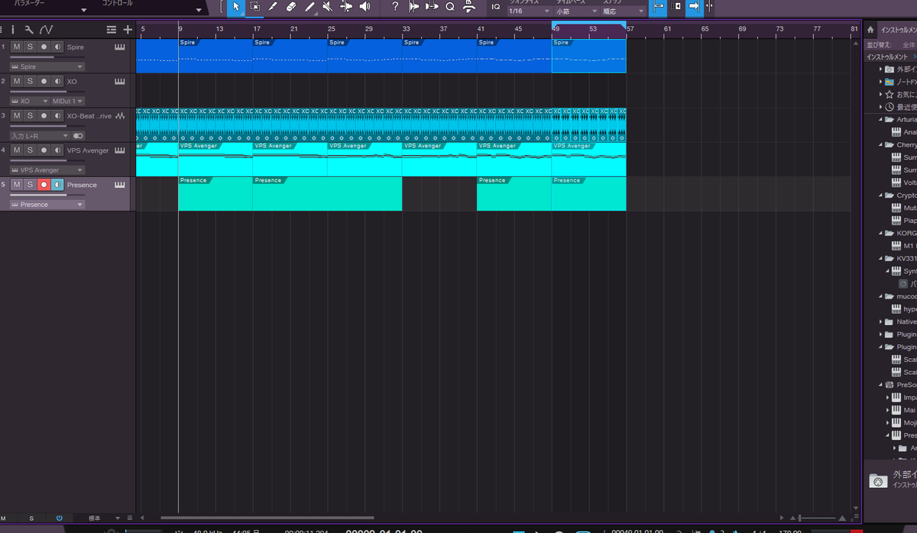Record-arm the VPS Avenger track
917x533 pixels.
[x=44, y=150]
